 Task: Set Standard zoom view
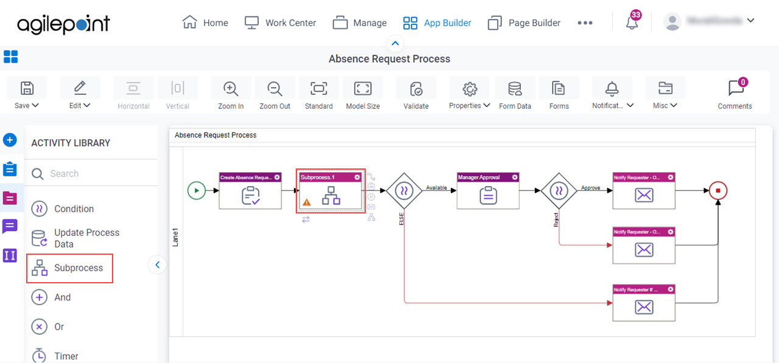pos(318,95)
